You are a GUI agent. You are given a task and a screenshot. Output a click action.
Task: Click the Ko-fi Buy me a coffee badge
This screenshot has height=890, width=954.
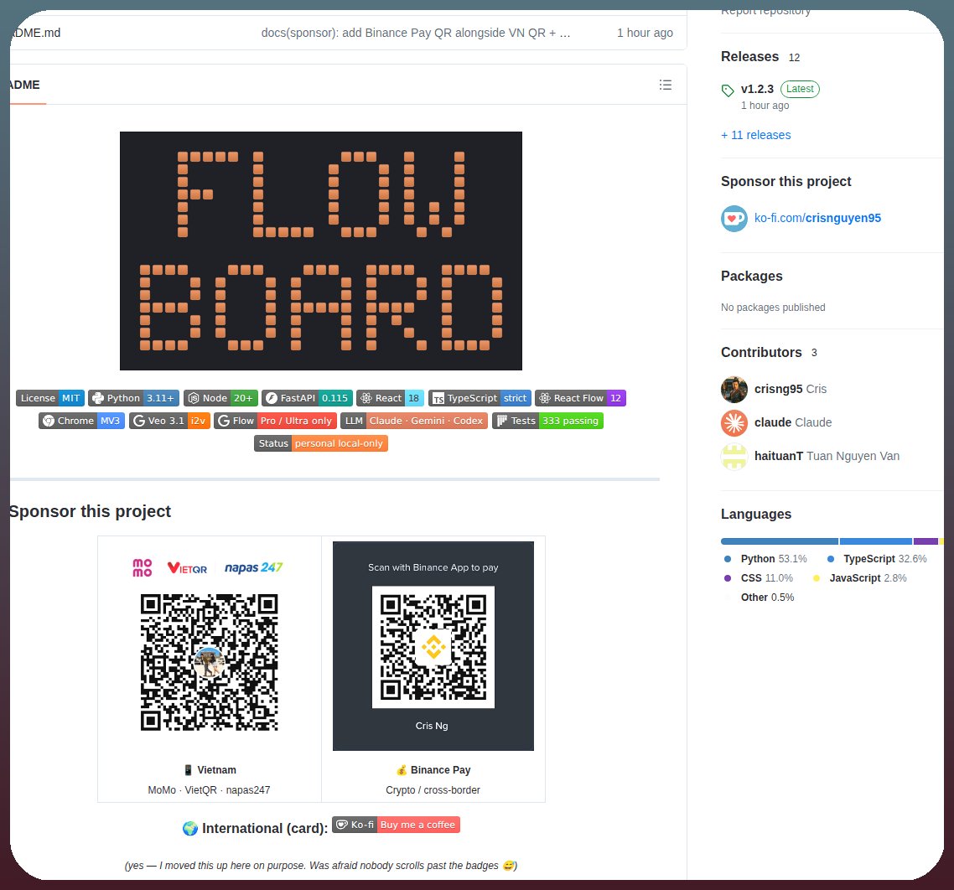click(396, 825)
